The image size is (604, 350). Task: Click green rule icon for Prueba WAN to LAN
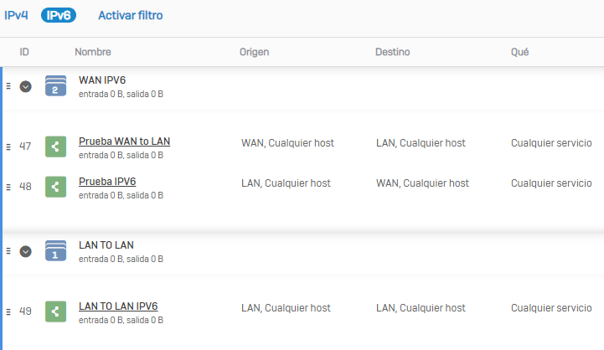pos(55,147)
